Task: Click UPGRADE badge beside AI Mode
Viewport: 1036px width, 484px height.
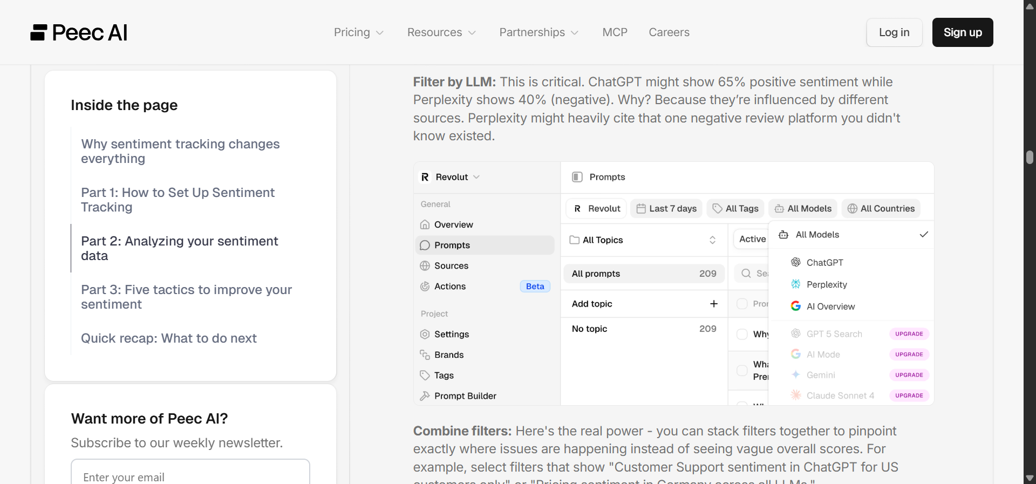Action: (x=909, y=355)
